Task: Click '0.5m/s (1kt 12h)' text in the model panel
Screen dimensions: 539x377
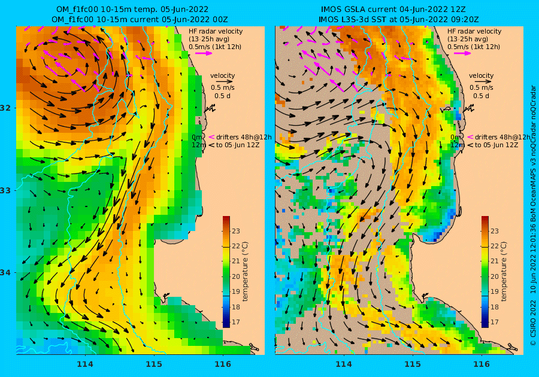Action: click(x=215, y=47)
